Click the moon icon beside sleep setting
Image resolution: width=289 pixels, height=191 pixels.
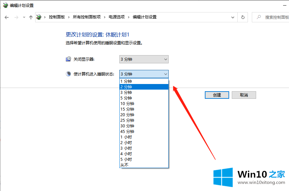click(68, 74)
